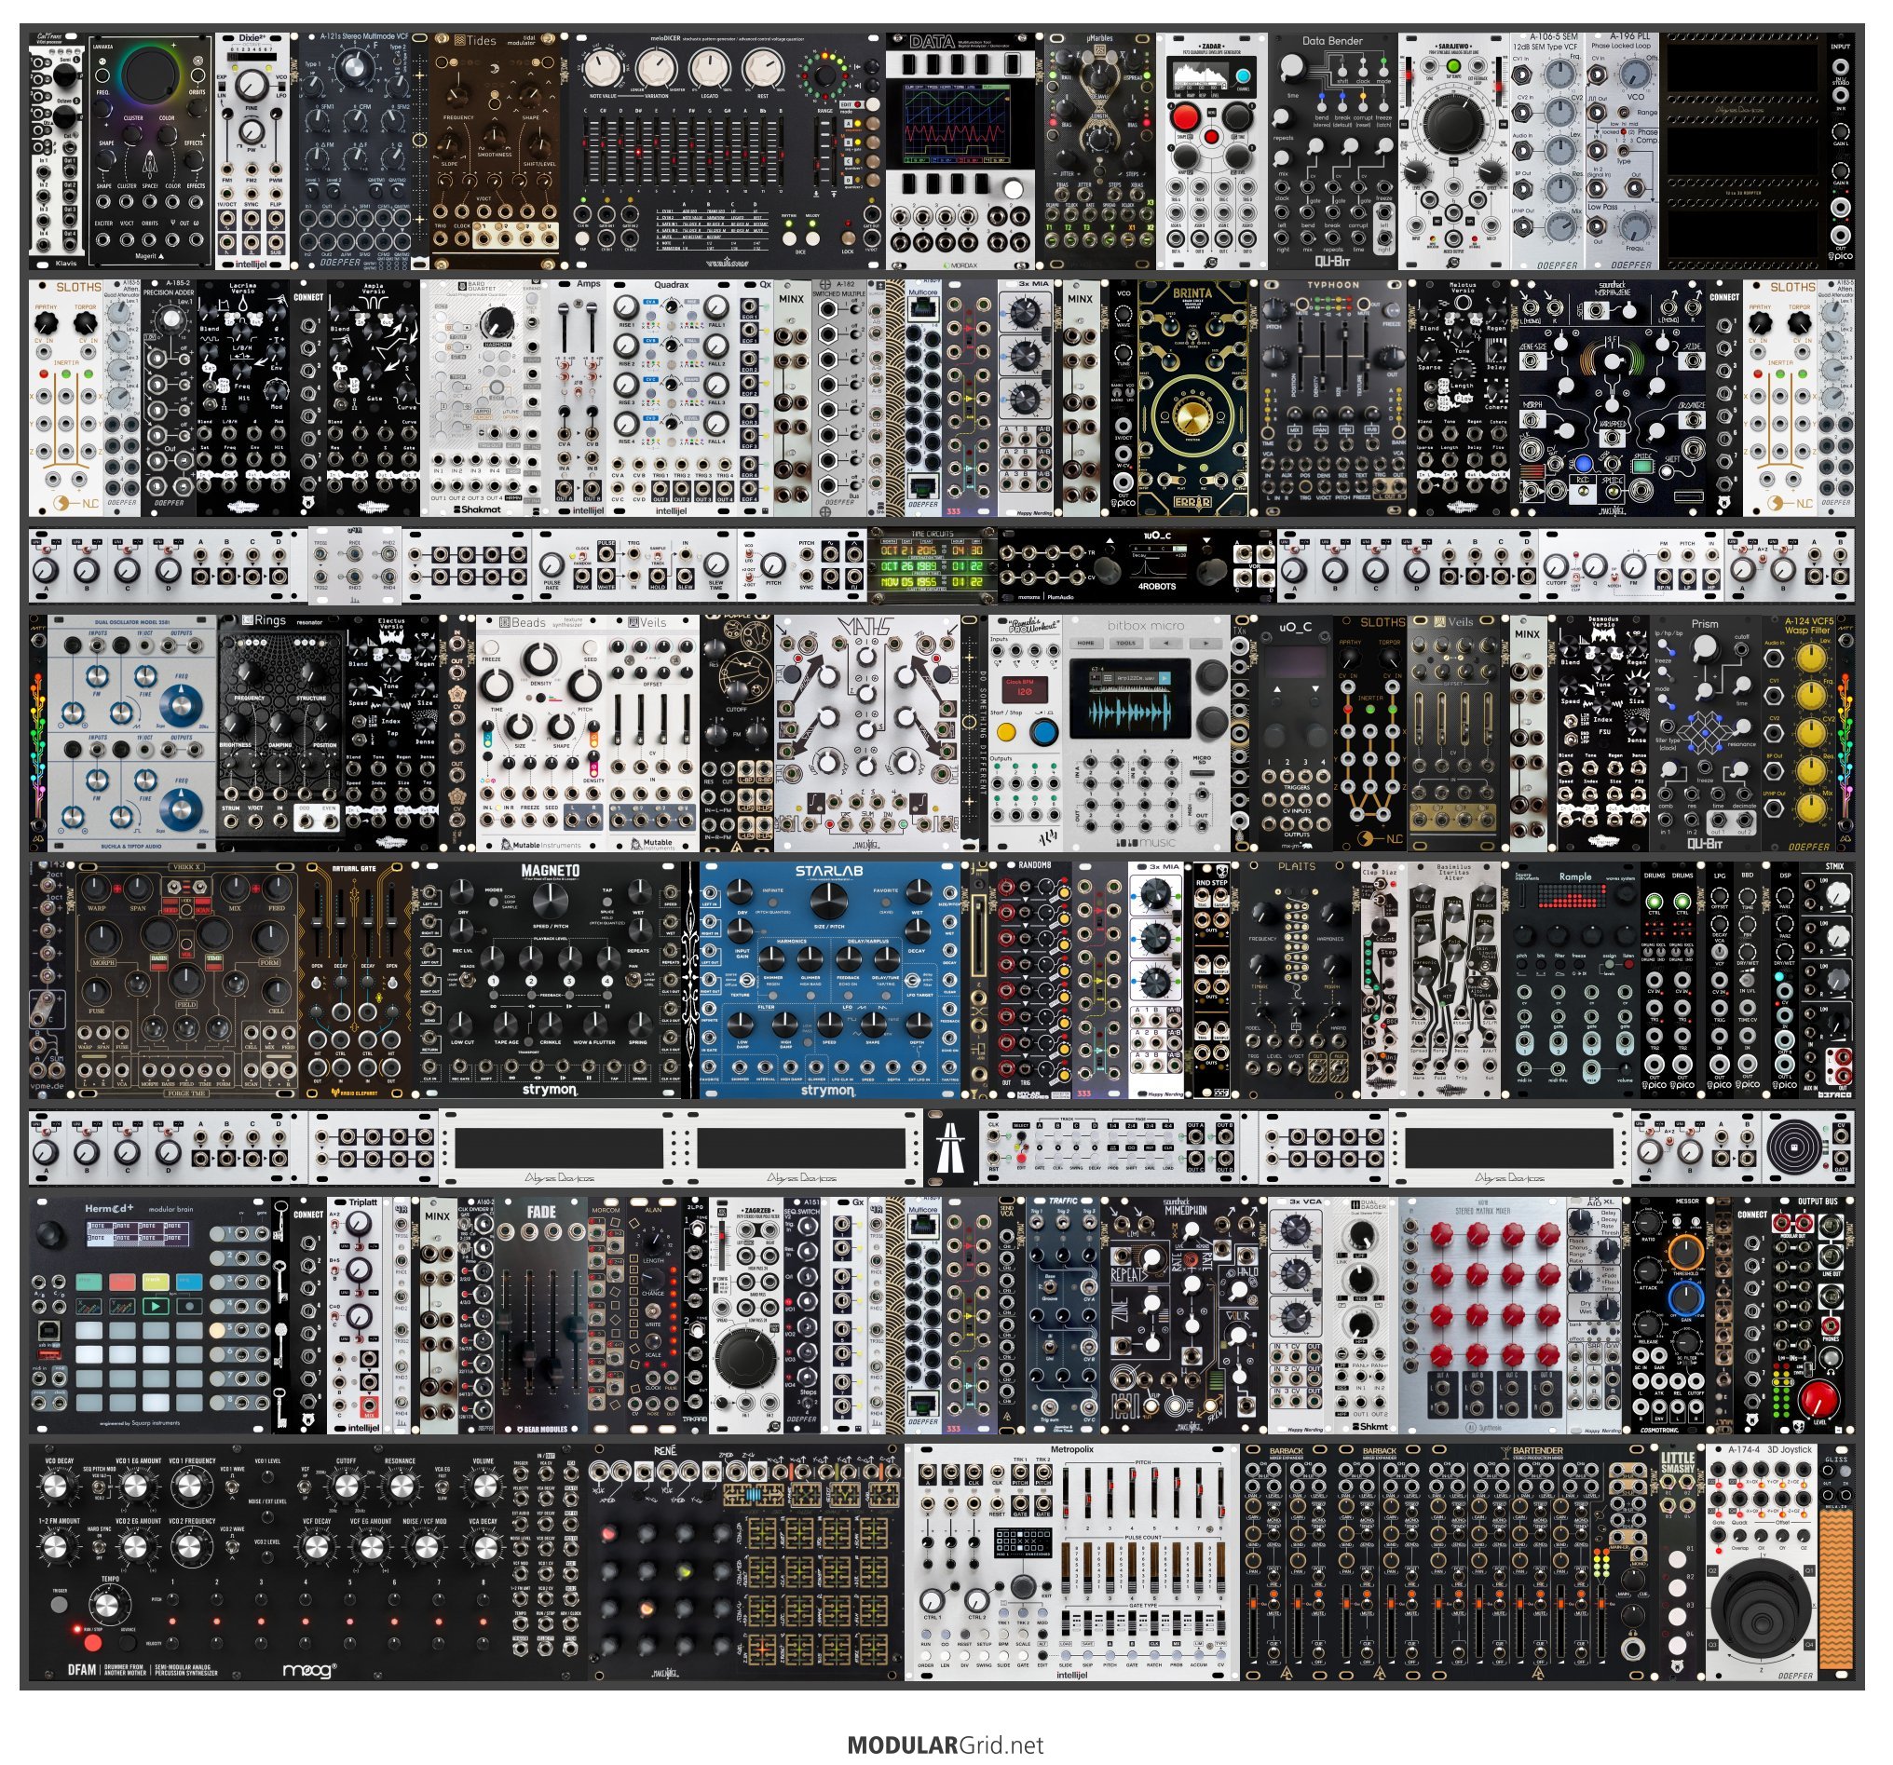Click the large red button on the Zadar module

pos(1185,118)
